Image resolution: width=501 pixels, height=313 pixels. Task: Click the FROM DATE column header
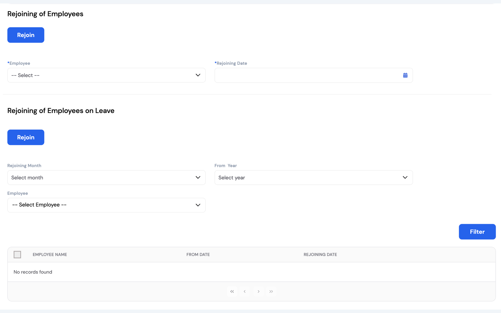pos(198,254)
